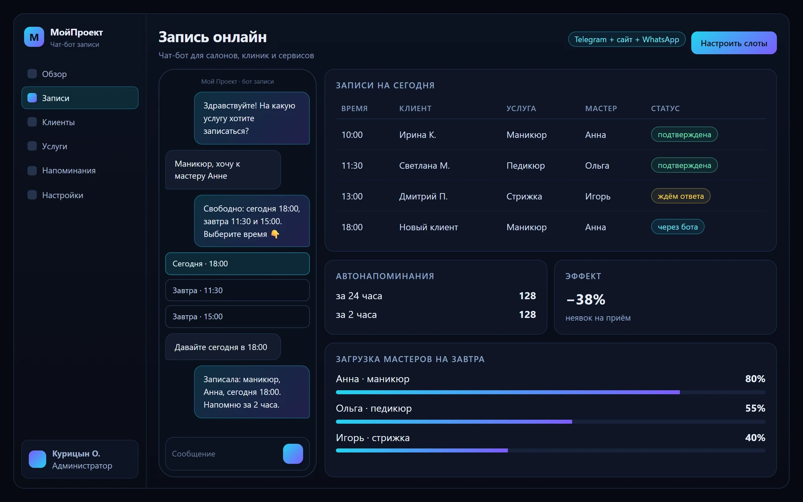Click the Услуги sidebar square icon
The width and height of the screenshot is (803, 502).
pos(32,146)
